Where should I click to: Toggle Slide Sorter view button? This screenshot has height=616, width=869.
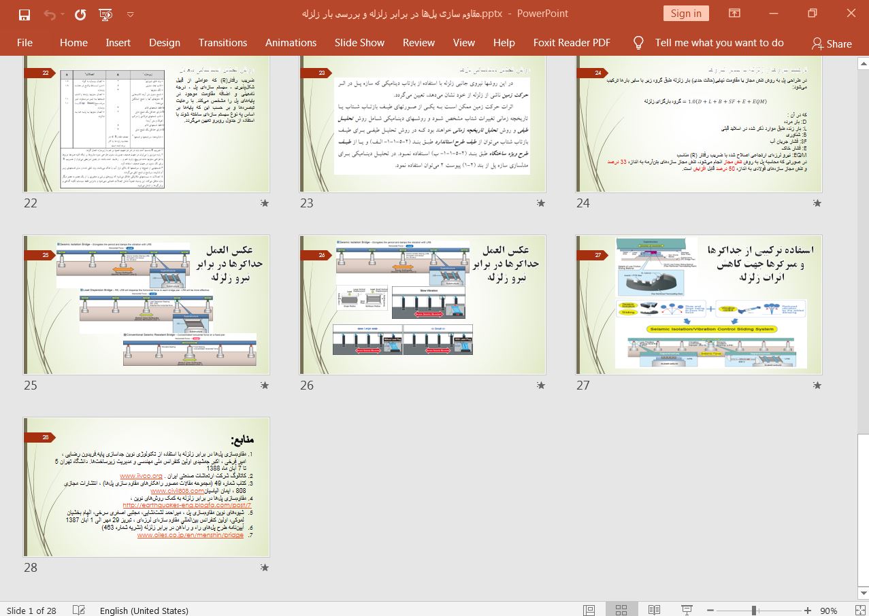pos(621,610)
